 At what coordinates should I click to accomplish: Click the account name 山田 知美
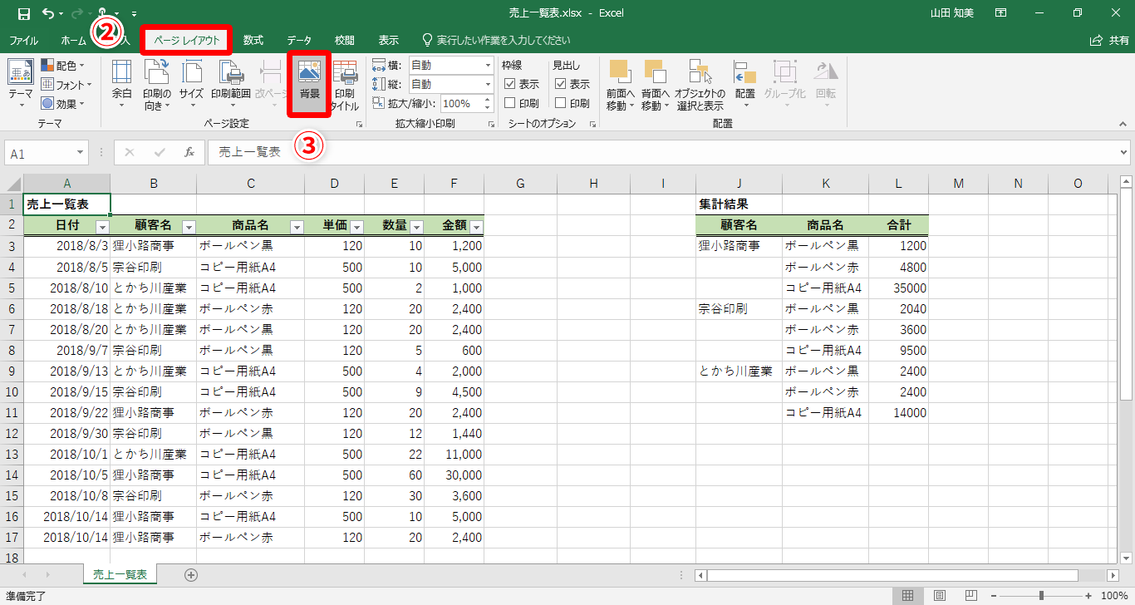[x=954, y=13]
